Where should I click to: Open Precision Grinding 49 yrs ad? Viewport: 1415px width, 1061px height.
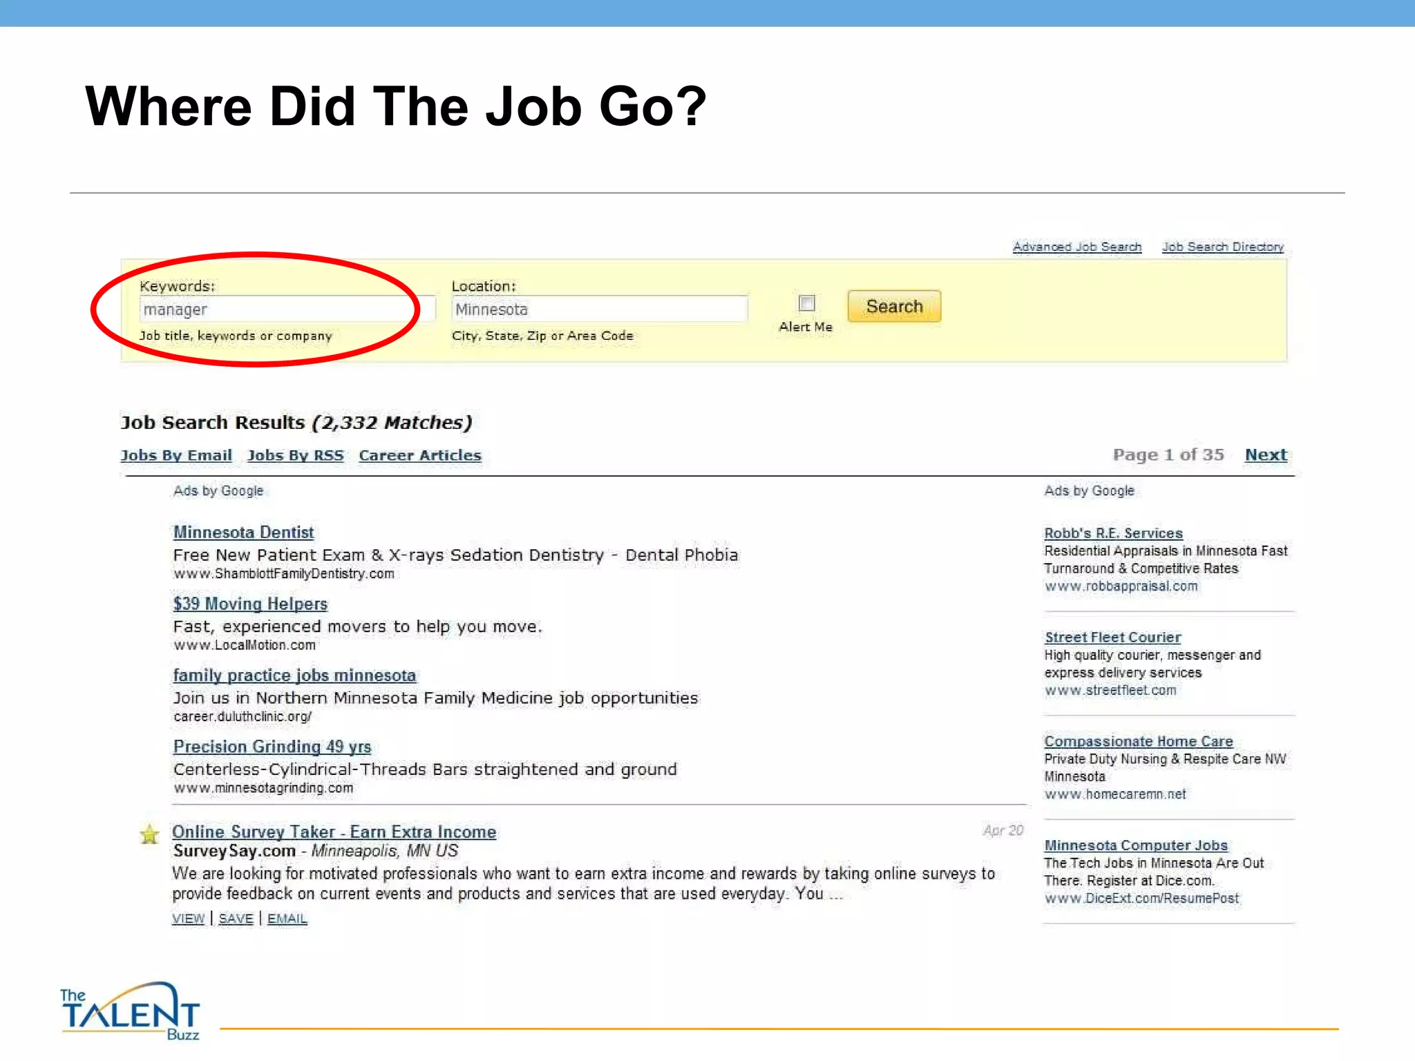[272, 746]
